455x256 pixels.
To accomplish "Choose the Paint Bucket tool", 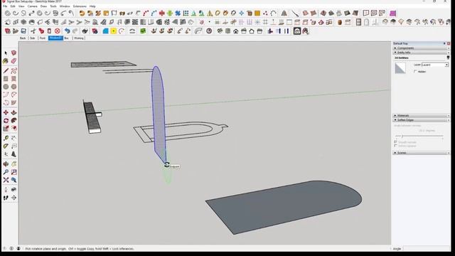I will tap(6, 61).
